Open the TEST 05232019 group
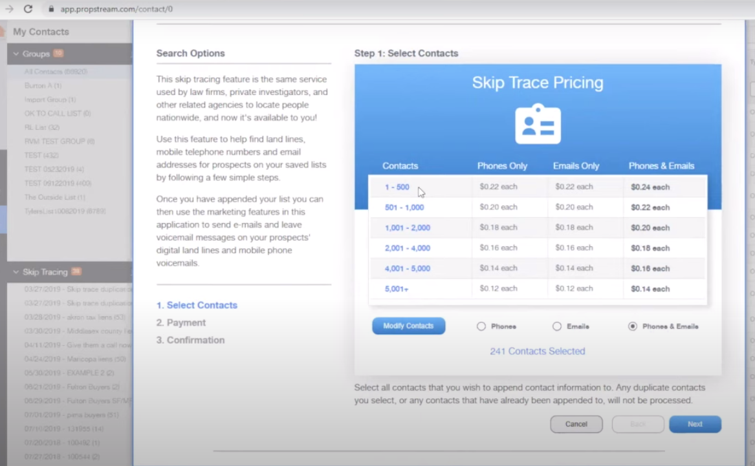The width and height of the screenshot is (755, 466). tap(54, 169)
